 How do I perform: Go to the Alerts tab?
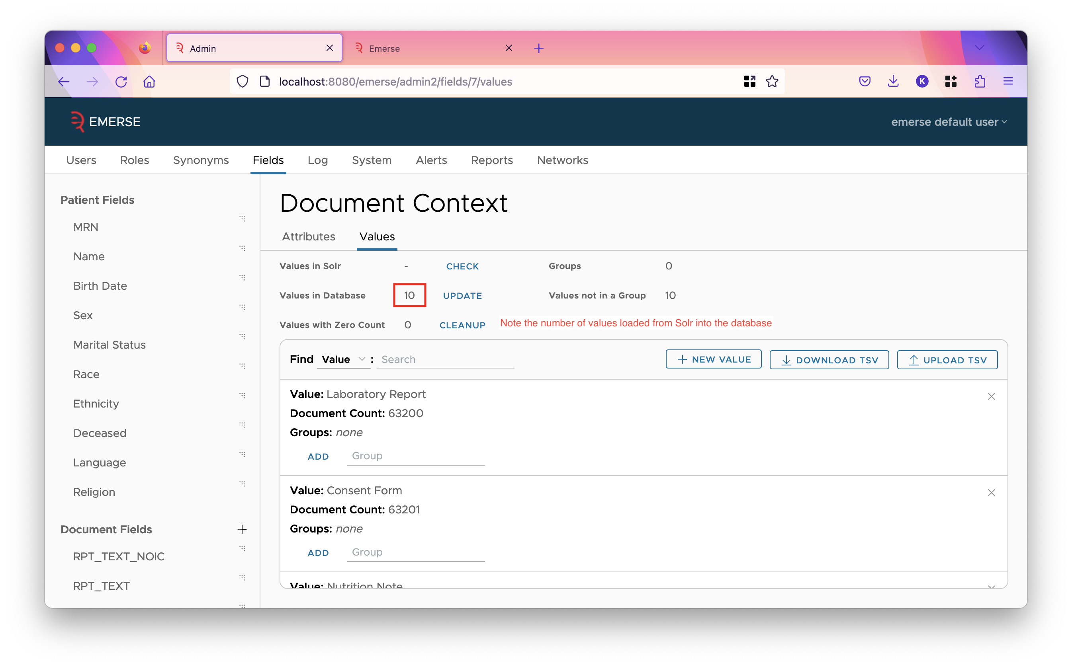[x=431, y=160]
